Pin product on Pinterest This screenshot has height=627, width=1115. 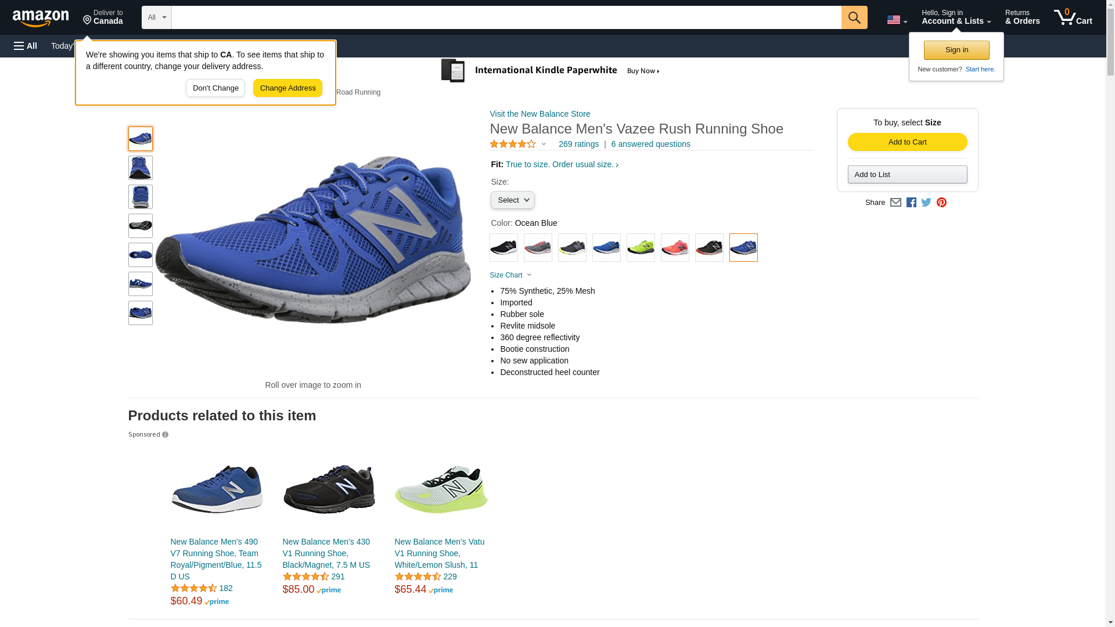pos(941,203)
